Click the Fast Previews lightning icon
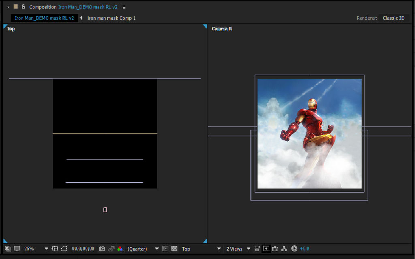 click(266, 249)
